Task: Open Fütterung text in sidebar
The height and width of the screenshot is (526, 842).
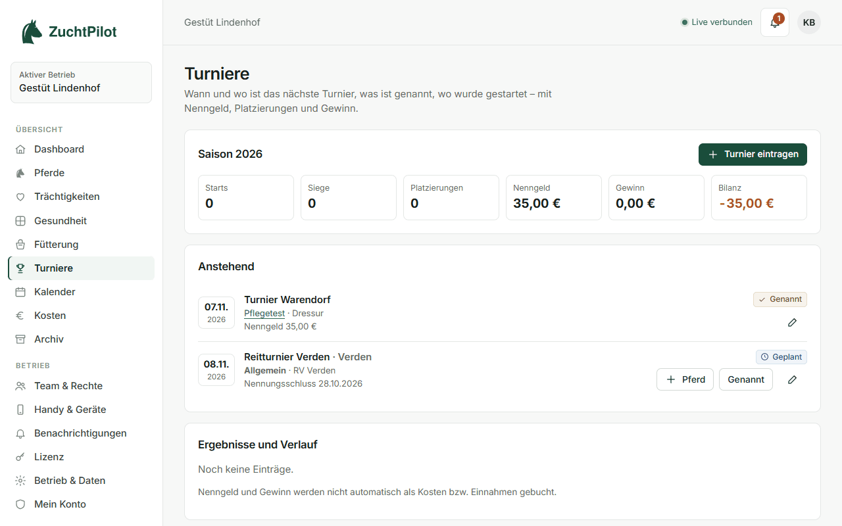Action: (x=57, y=245)
